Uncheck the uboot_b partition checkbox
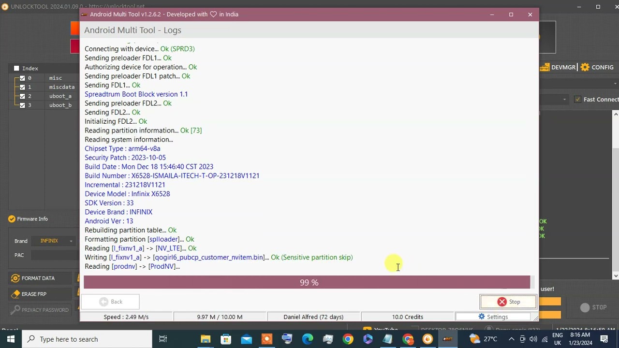Screen dimensions: 619x348 (x=22, y=105)
